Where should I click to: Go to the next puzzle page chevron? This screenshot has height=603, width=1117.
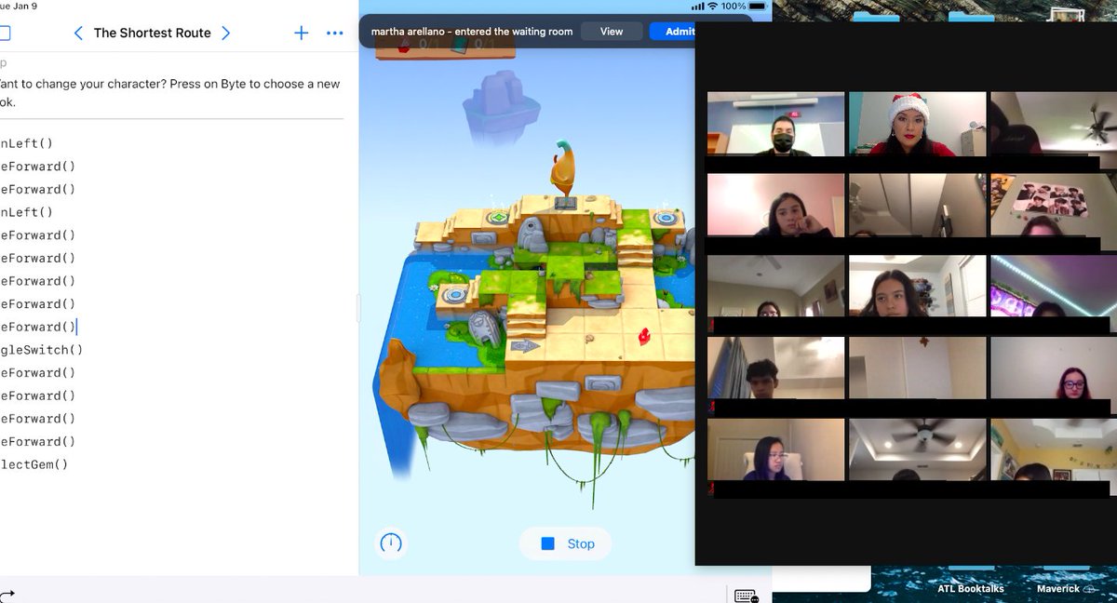pos(225,33)
